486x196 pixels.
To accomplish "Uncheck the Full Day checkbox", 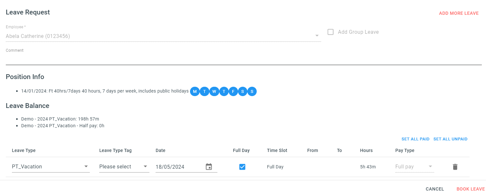I will [242, 167].
